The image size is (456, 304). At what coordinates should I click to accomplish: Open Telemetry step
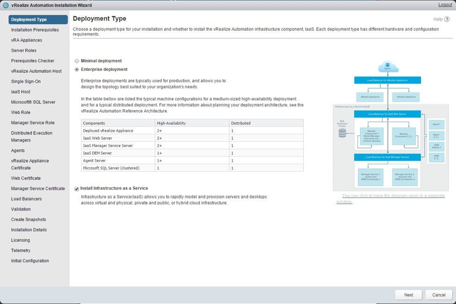21,250
